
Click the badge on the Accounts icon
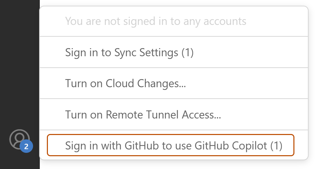coord(26,147)
